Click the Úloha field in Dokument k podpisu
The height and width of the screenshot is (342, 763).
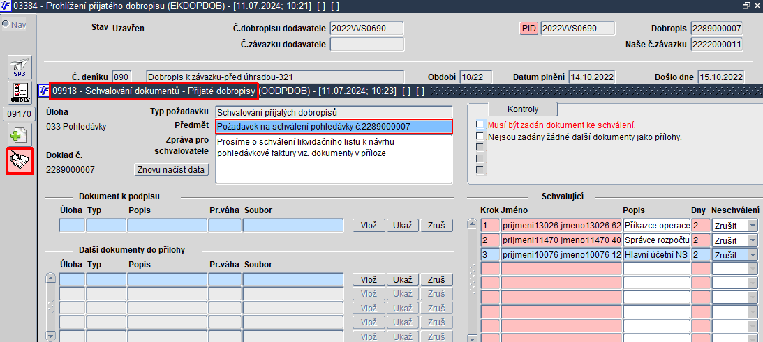pos(72,226)
